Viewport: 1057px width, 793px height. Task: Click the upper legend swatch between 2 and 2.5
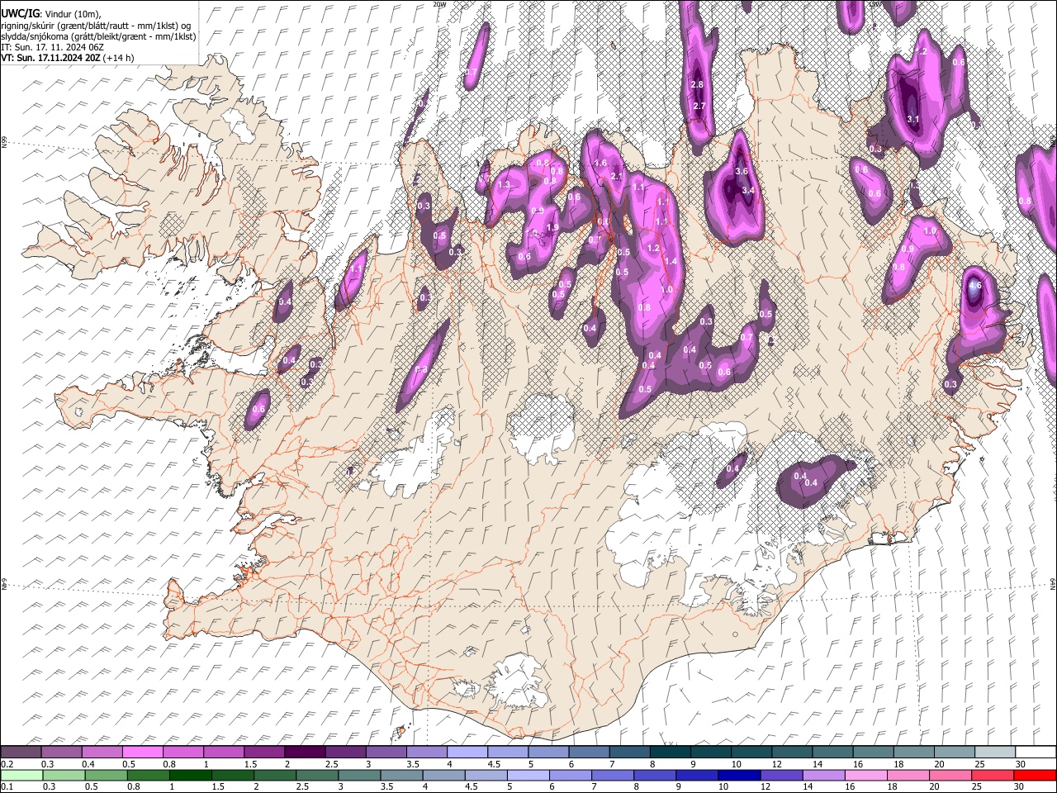(x=305, y=752)
